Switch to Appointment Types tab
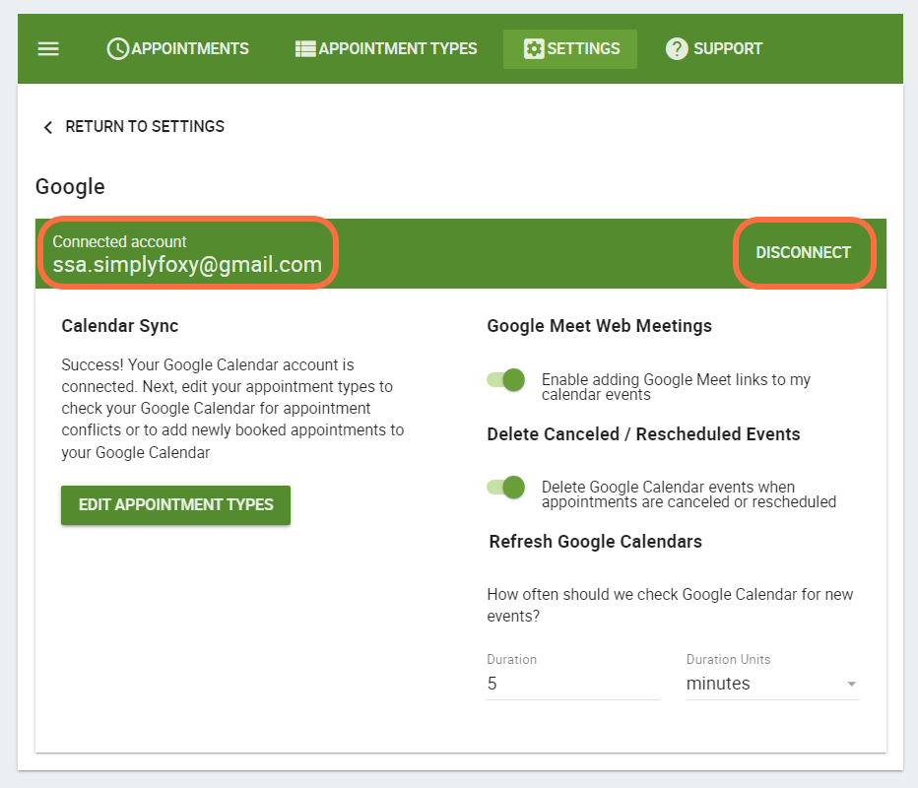Screen dimensions: 918x788 (386, 48)
